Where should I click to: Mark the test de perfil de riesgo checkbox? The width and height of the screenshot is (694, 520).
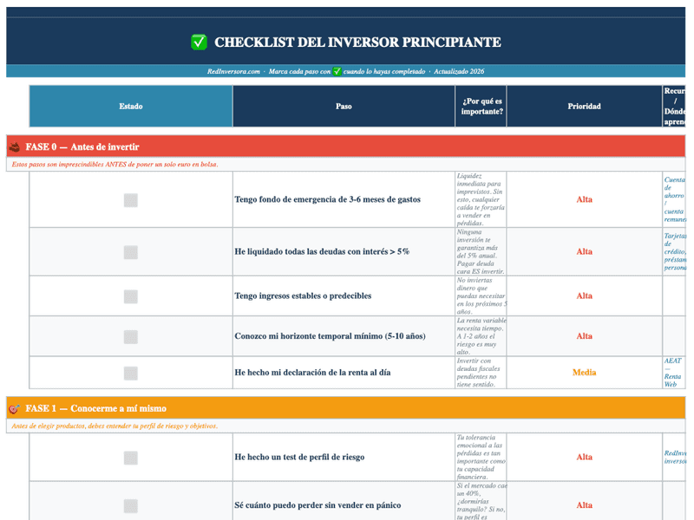131,458
